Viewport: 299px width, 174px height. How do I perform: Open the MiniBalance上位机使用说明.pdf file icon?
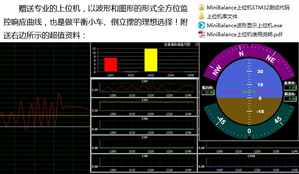tap(201, 34)
